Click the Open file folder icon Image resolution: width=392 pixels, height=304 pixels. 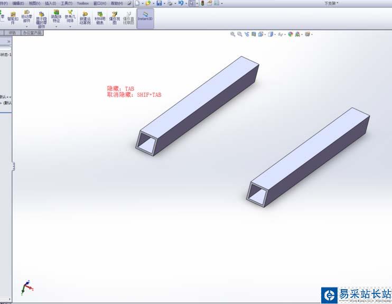click(x=148, y=3)
